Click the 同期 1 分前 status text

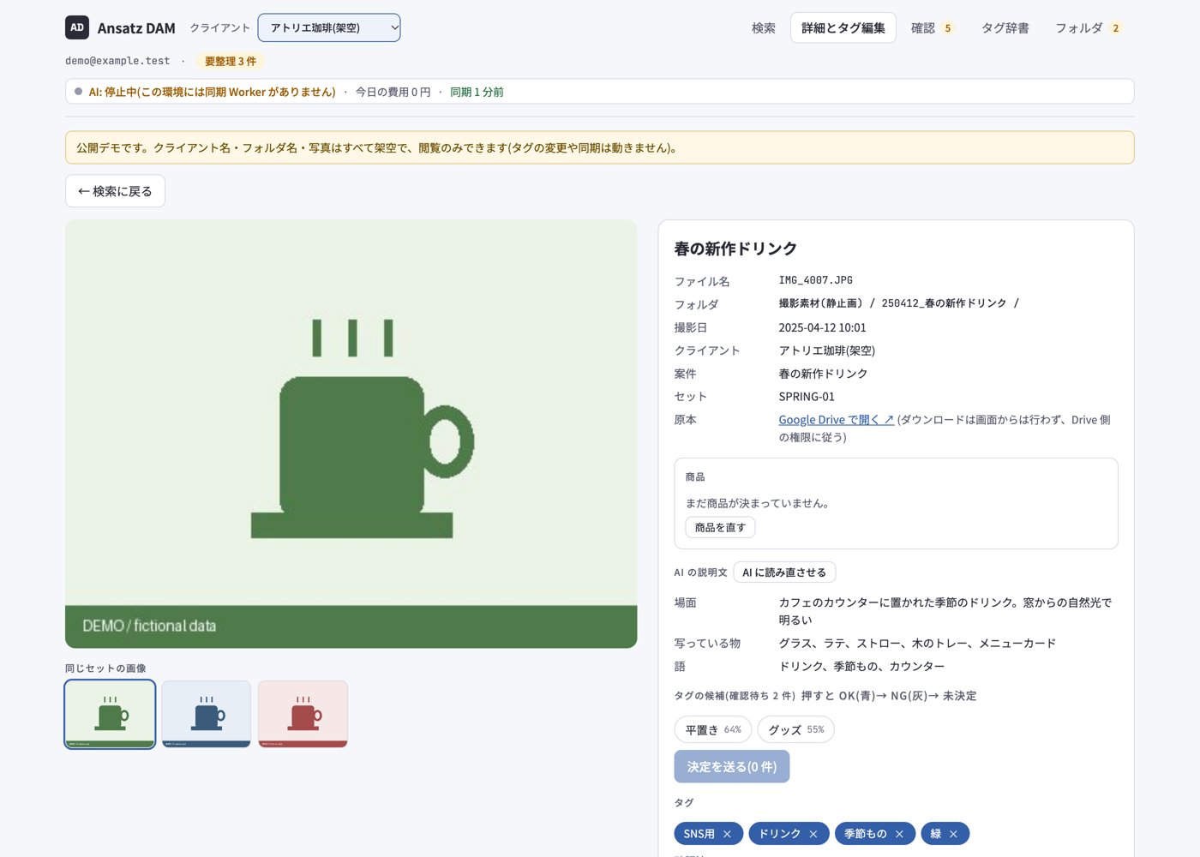click(x=477, y=92)
